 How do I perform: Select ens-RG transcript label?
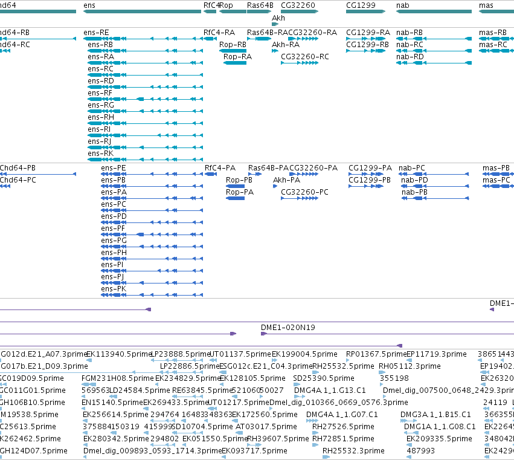(101, 105)
